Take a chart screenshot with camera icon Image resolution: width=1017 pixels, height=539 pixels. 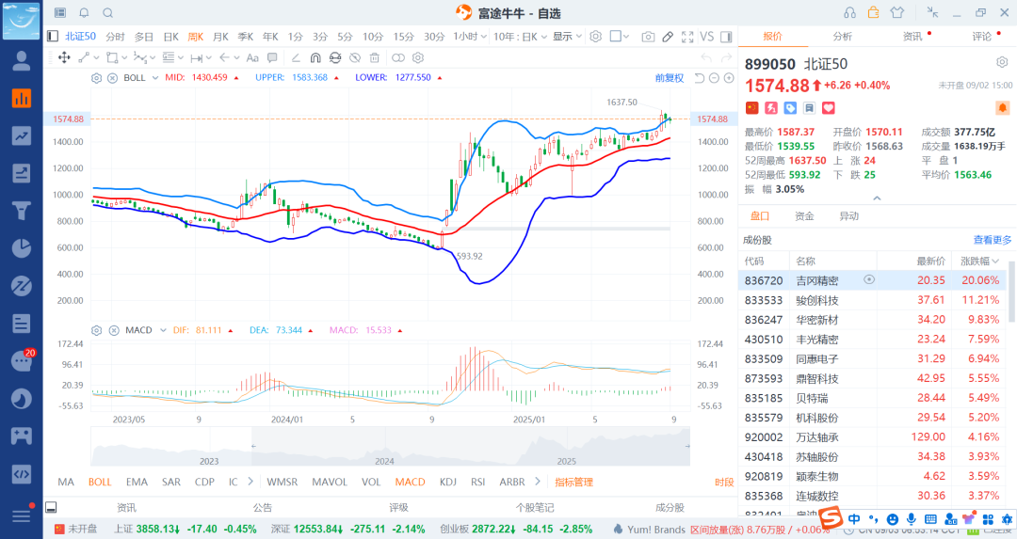[x=648, y=37]
